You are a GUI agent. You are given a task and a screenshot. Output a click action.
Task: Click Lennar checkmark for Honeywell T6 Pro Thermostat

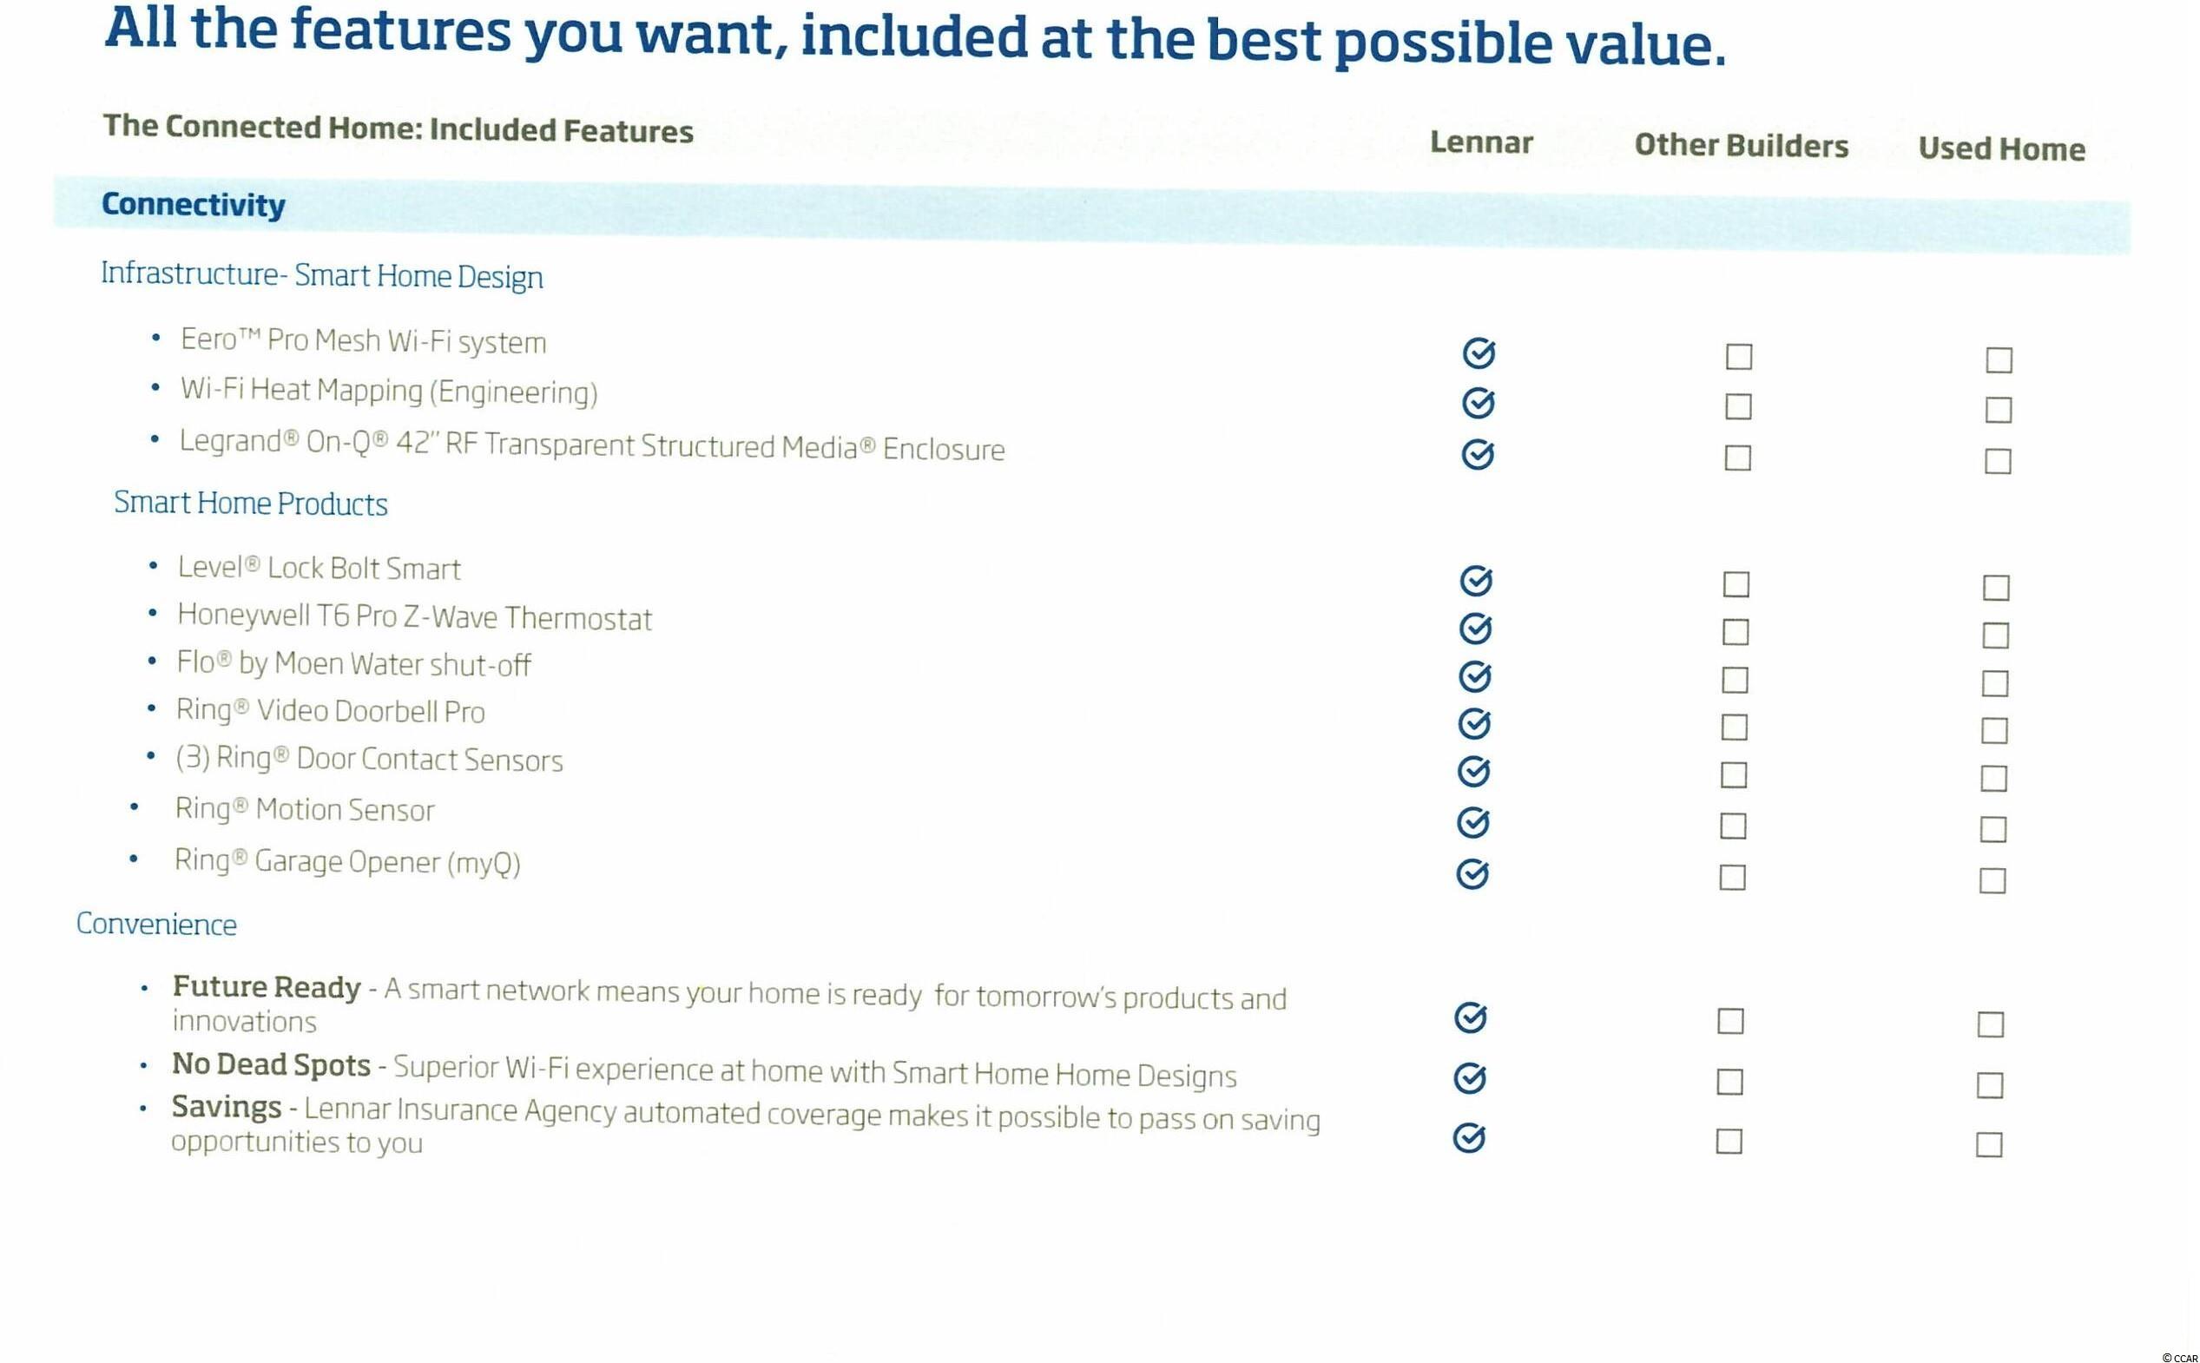pyautogui.click(x=1475, y=629)
